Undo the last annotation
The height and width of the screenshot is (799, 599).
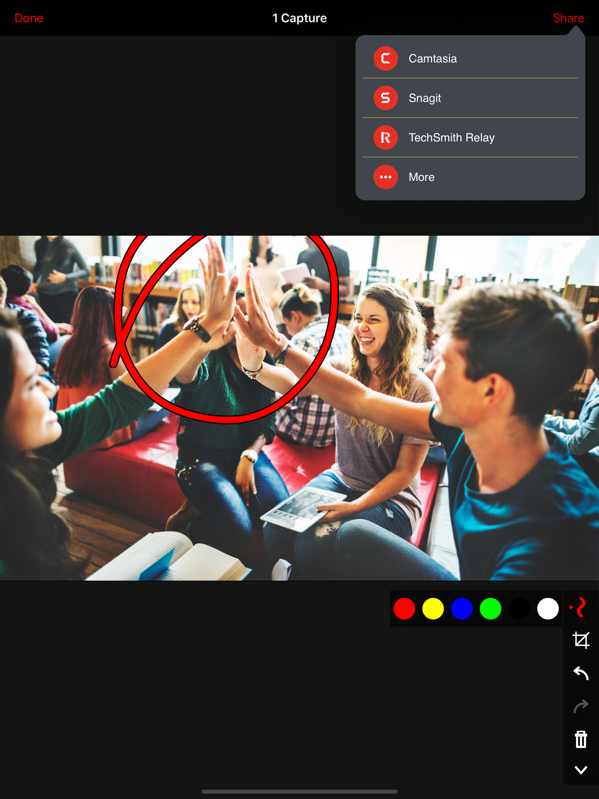[581, 673]
